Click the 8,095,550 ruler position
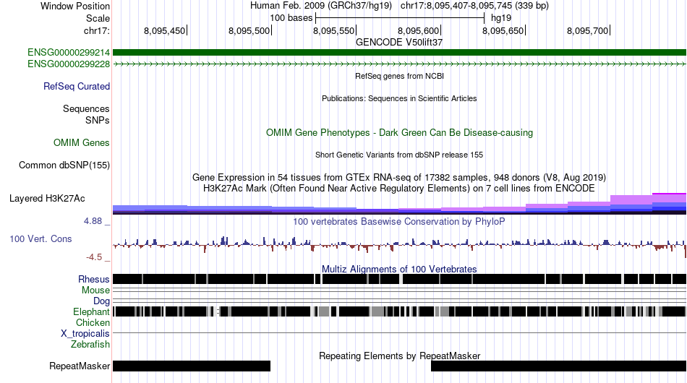687x383 pixels. click(x=334, y=30)
